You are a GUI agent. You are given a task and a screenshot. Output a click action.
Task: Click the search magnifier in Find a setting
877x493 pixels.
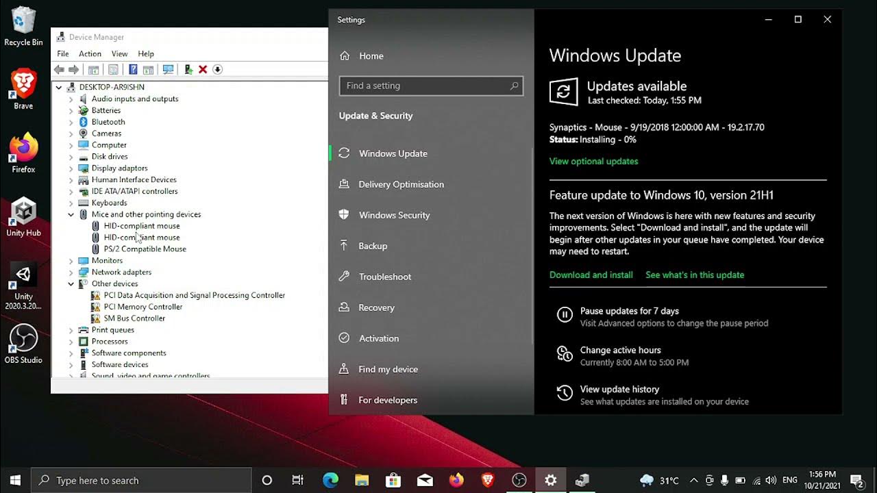tap(514, 86)
